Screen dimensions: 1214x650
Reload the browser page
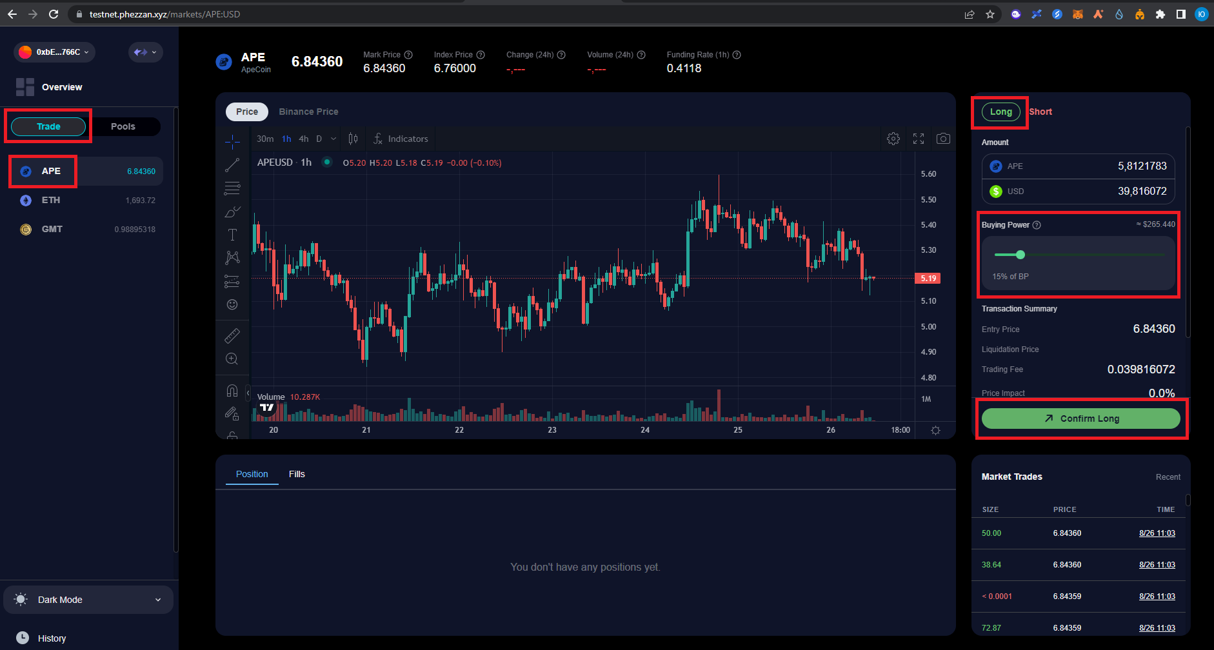pyautogui.click(x=54, y=14)
